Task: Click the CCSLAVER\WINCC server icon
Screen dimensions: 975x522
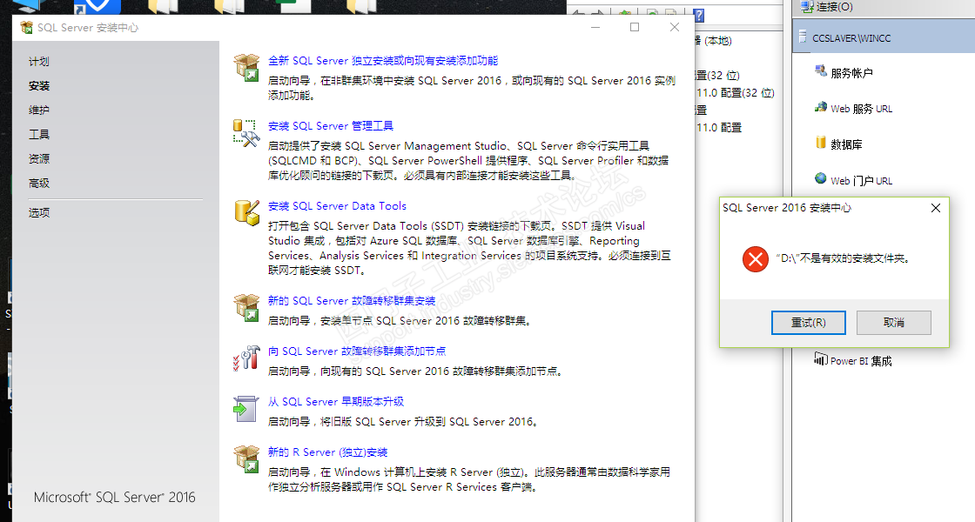Action: (803, 37)
